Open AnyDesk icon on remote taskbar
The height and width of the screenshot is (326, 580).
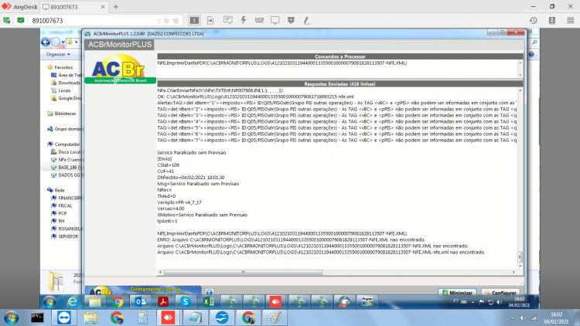point(275,301)
